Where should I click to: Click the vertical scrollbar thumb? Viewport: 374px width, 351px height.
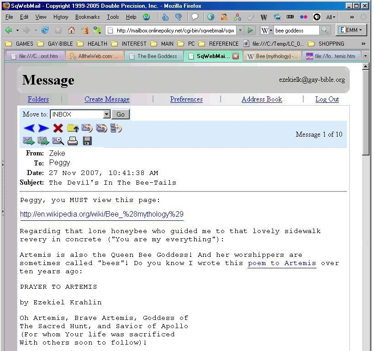[366, 113]
